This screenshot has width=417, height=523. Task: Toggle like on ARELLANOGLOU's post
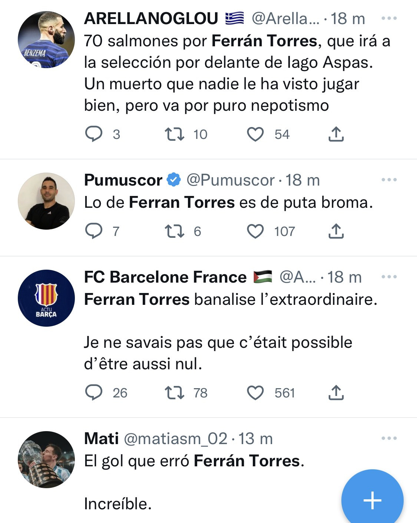(x=256, y=134)
